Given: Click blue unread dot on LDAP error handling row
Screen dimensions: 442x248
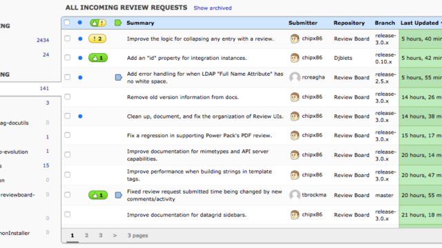Looking at the screenshot, I should click(x=80, y=77).
